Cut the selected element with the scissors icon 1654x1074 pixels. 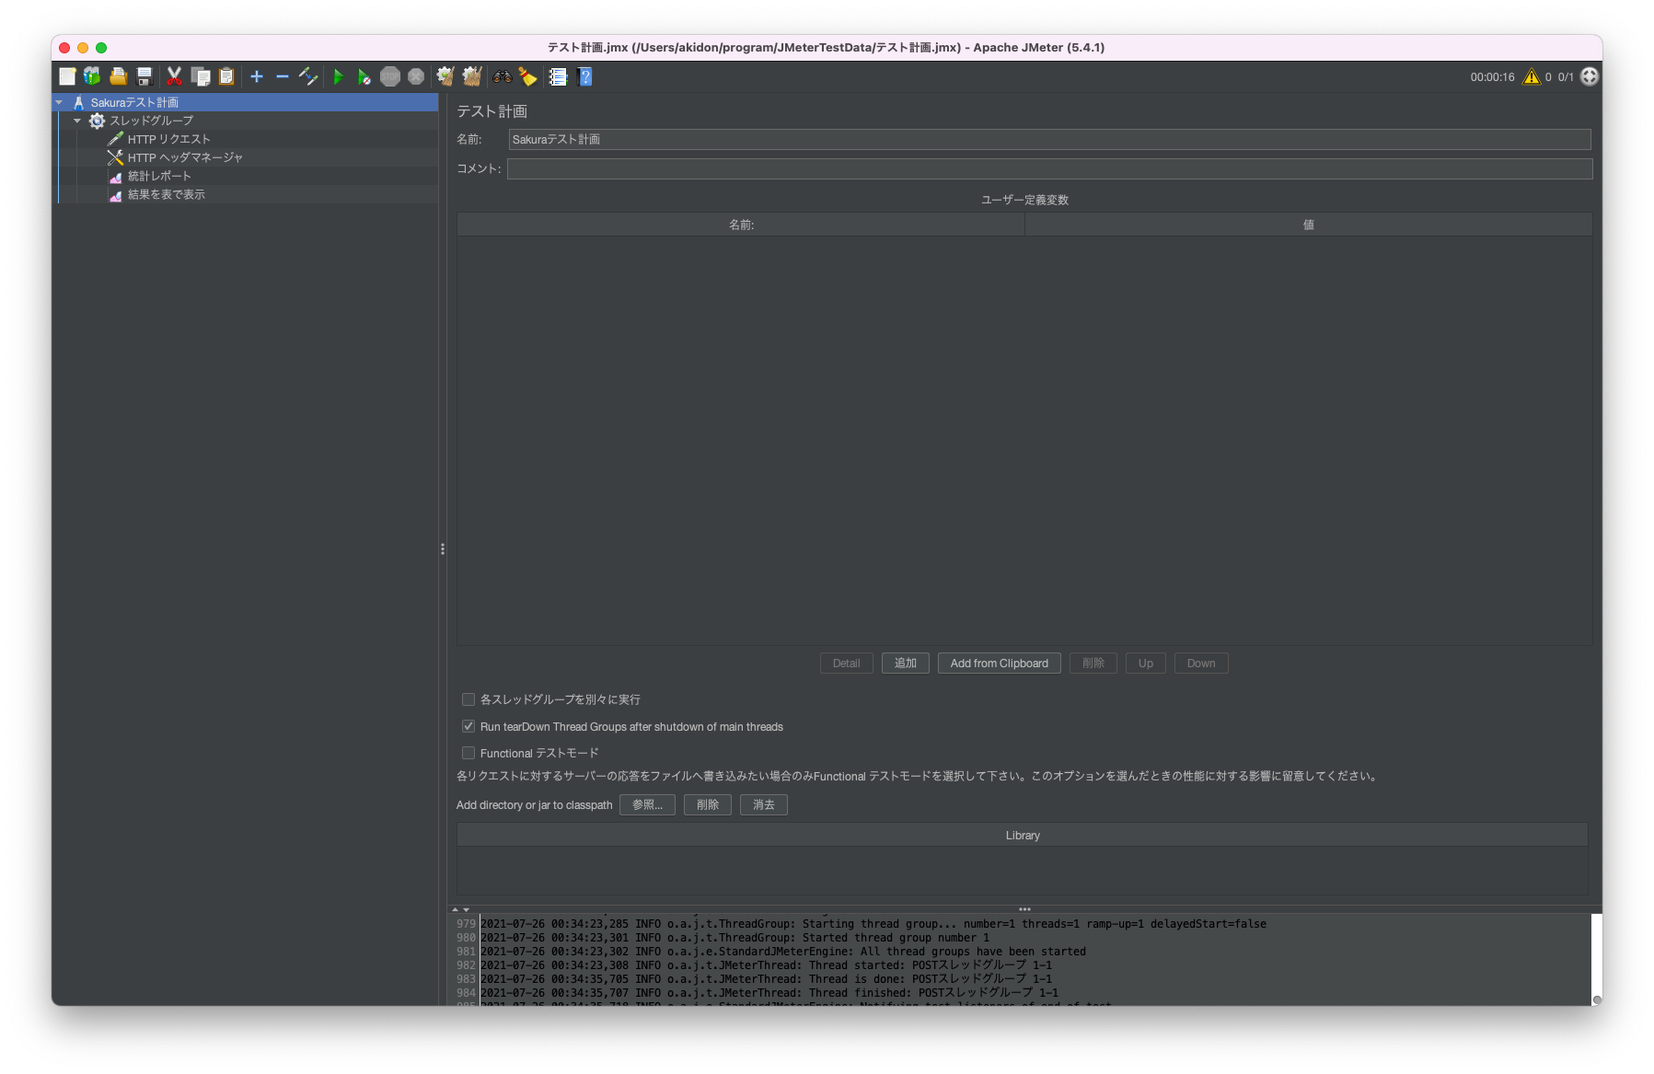click(x=174, y=76)
